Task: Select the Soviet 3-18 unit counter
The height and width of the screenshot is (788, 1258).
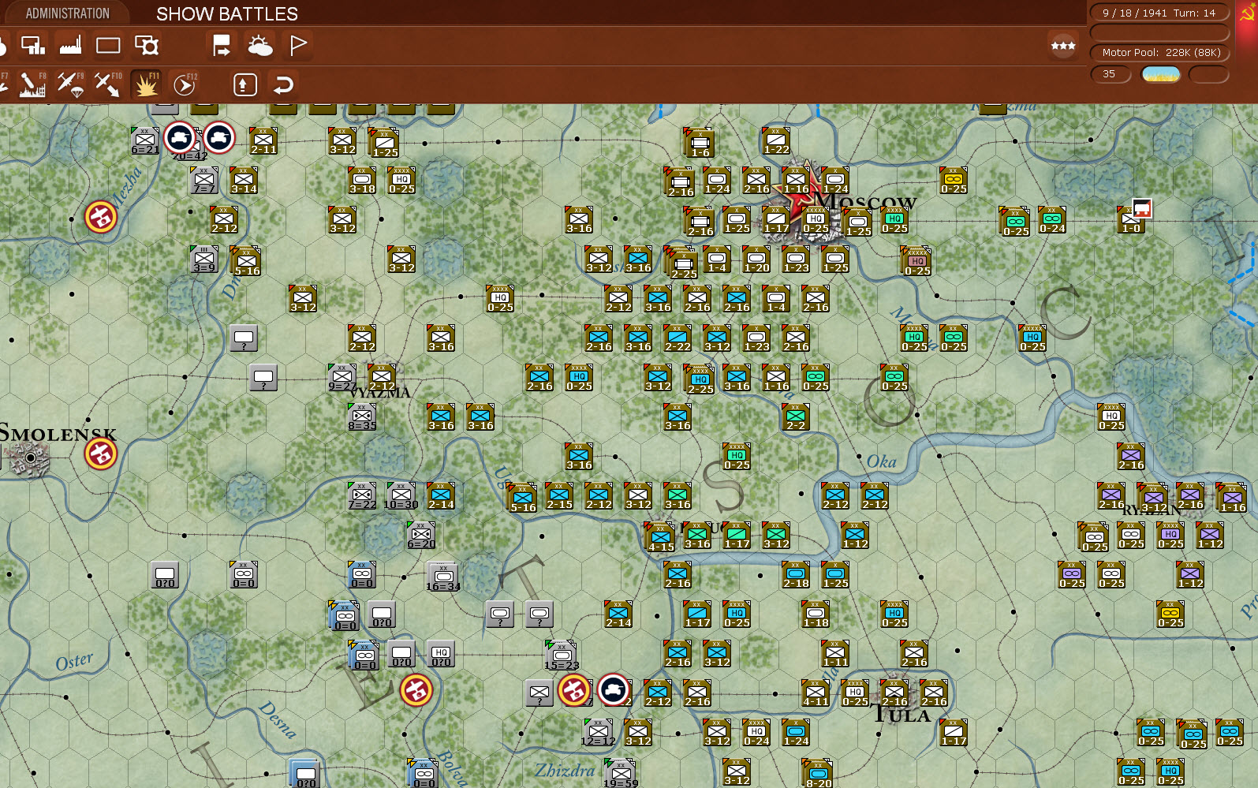Action: [x=362, y=181]
